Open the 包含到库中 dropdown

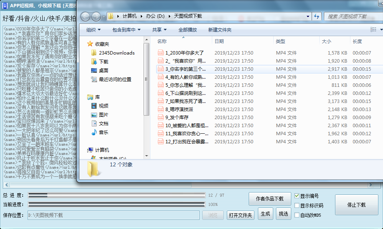[126, 30]
